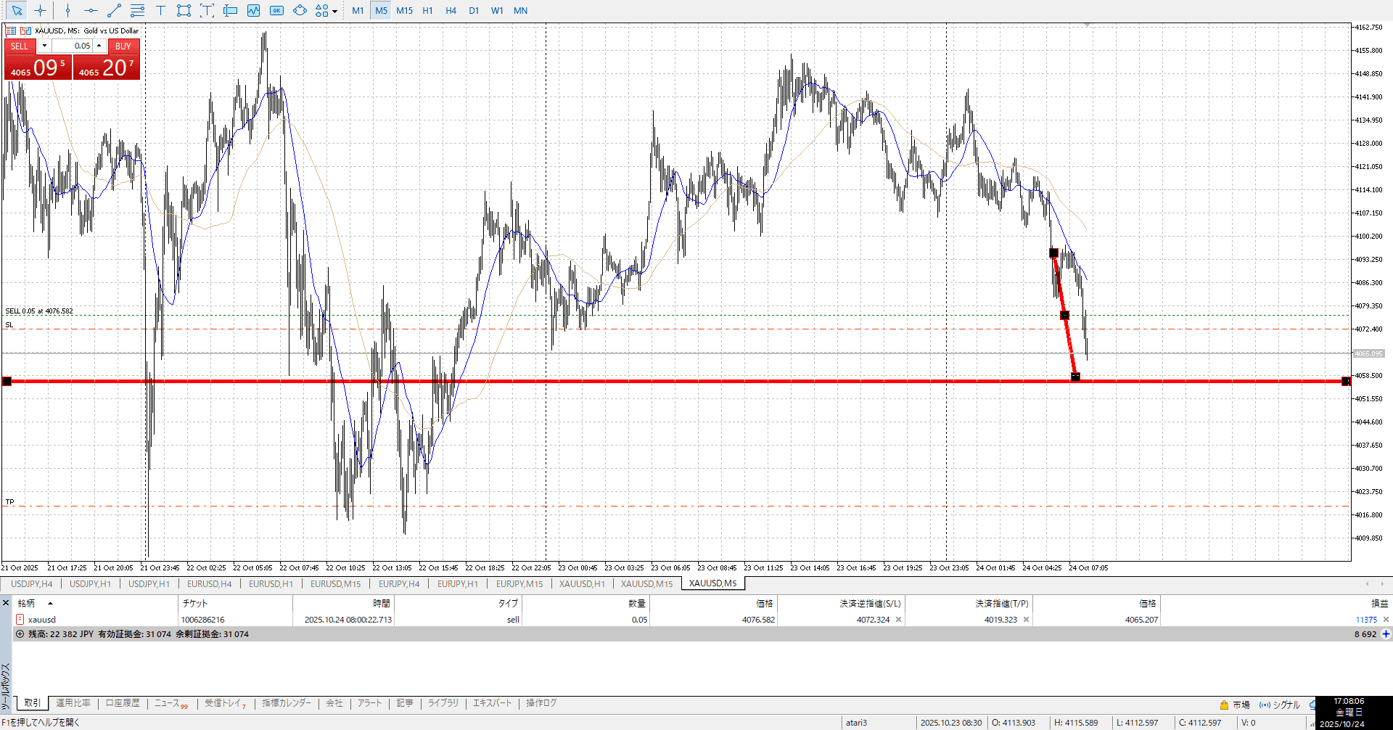Select the trendline drawing tool
This screenshot has height=730, width=1393.
tap(114, 10)
